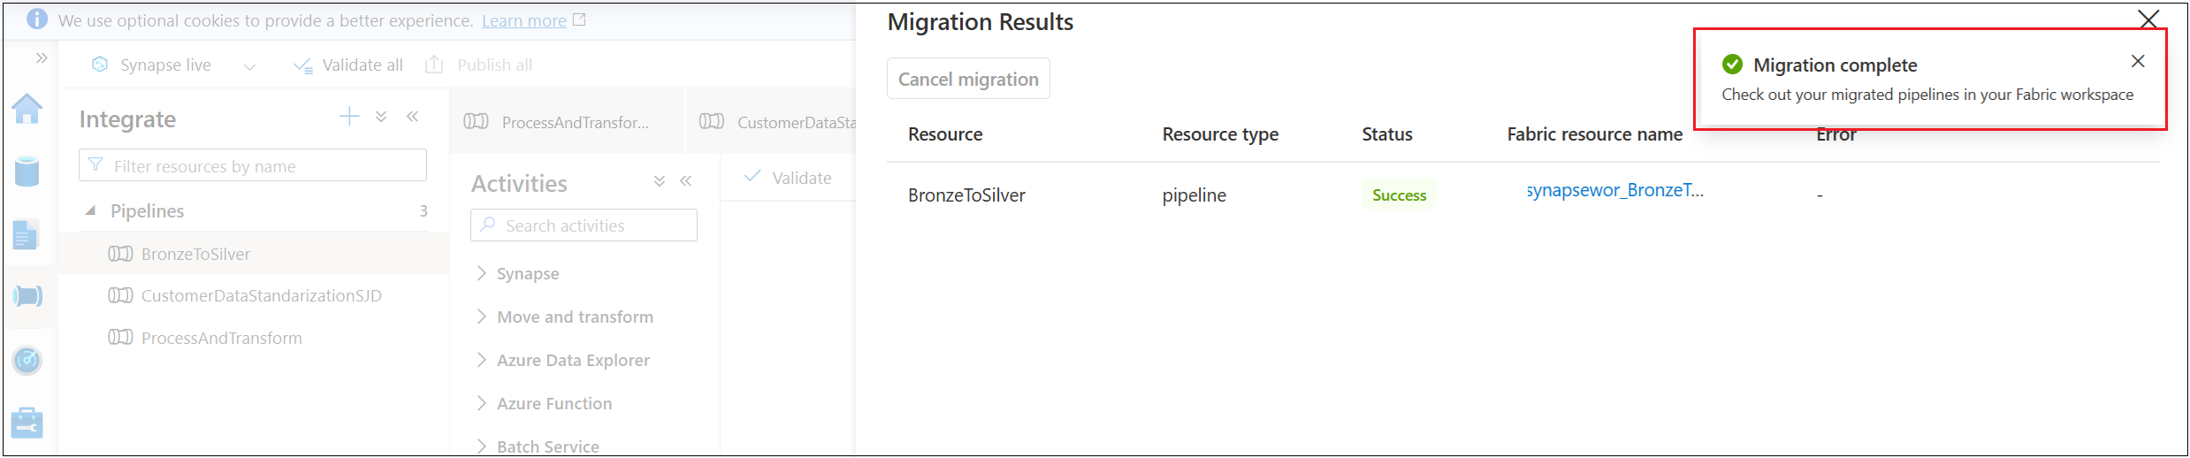Viewport: 2190px width, 458px height.
Task: Open the Monitor hub gauge icon
Action: (x=27, y=360)
